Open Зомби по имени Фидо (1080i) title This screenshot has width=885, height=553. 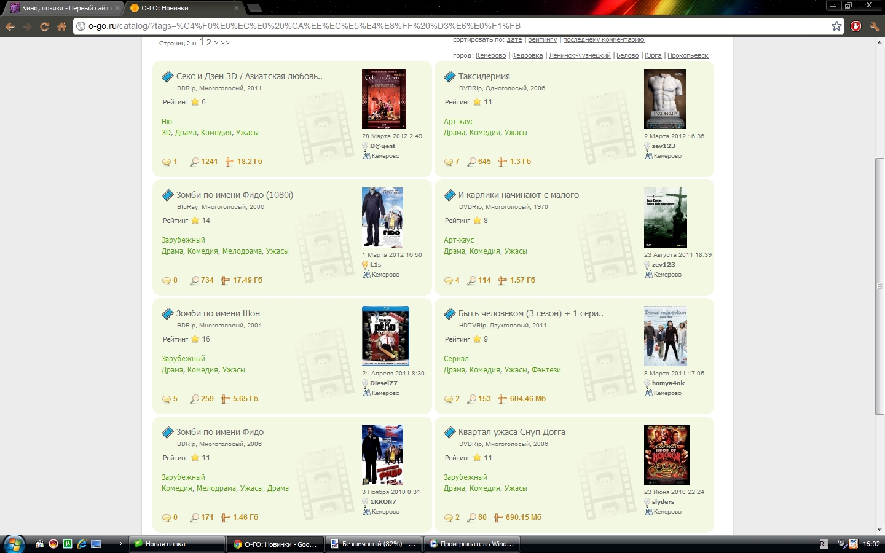tap(235, 195)
